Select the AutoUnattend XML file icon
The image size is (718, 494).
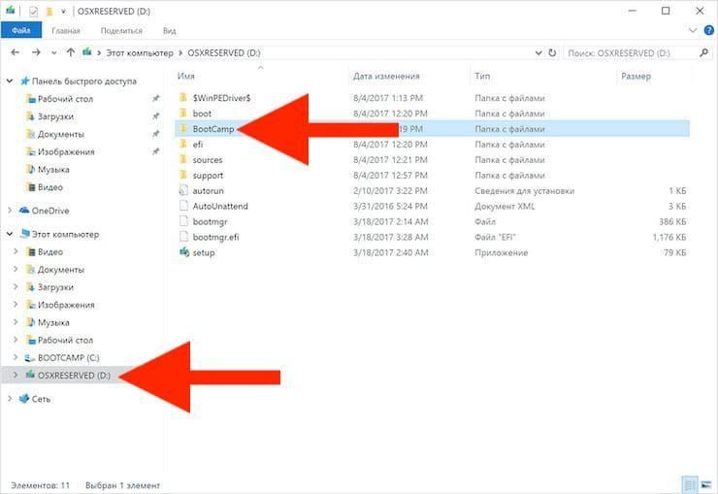(x=183, y=206)
